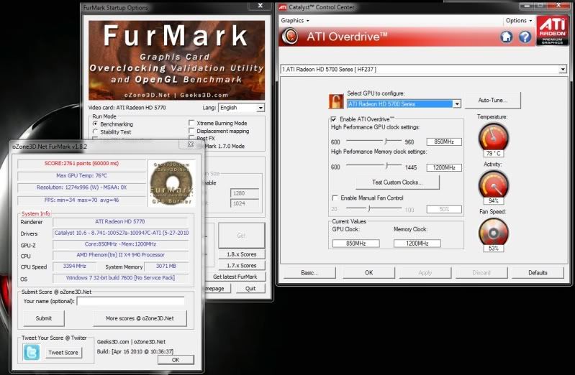Click the Home icon in Catalyst Control Center
The width and height of the screenshot is (575, 375).
tap(507, 37)
